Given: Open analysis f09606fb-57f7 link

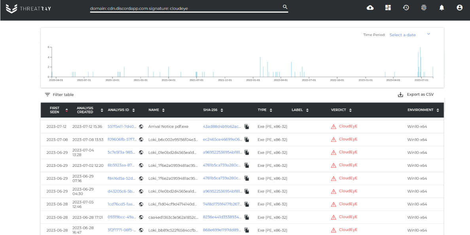Looking at the screenshot, I should click(122, 140).
